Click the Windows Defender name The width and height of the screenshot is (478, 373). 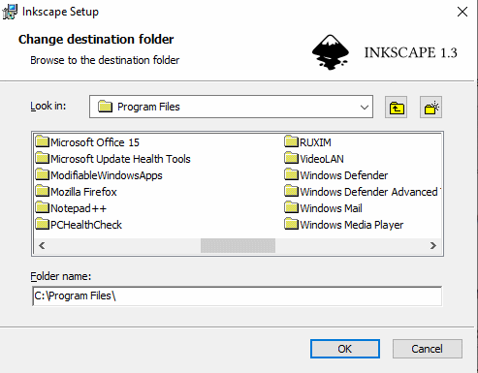pos(344,175)
